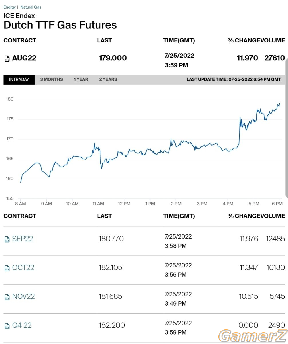Viewport: 288px width, 344px height.
Task: Switch to the 3 MONTHS chart tab
Action: click(52, 79)
